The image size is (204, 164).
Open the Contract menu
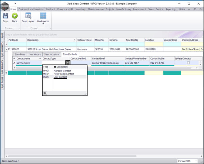[50, 9]
